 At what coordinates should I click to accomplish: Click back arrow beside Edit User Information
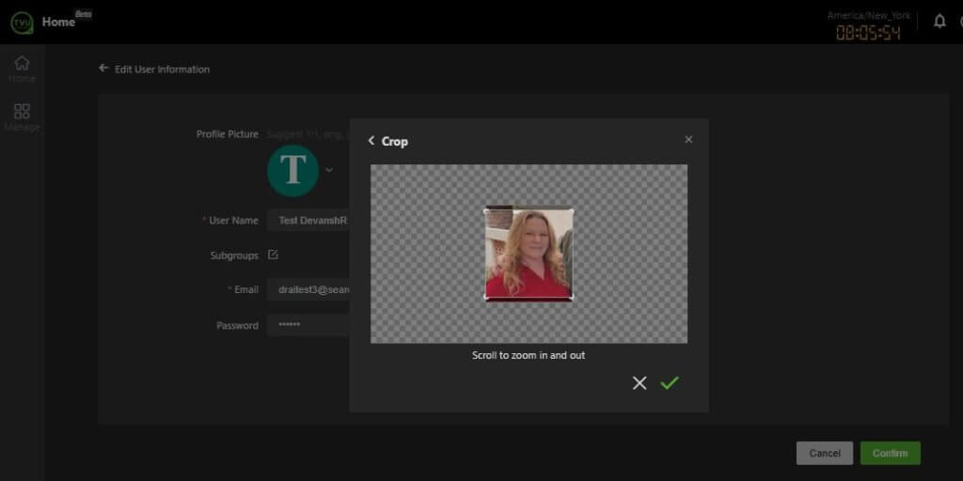pos(103,69)
